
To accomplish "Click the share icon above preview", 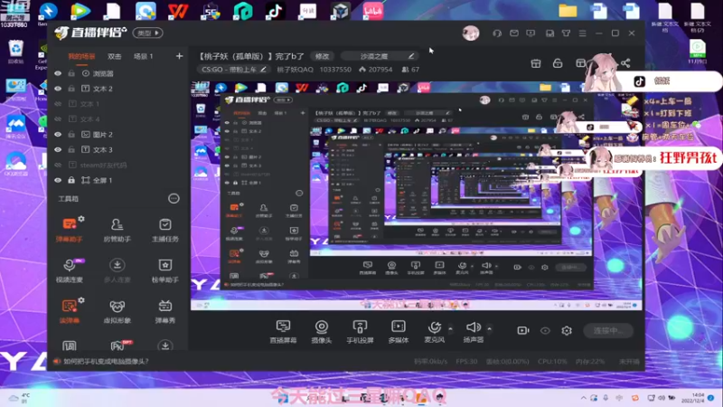I will tap(625, 63).
